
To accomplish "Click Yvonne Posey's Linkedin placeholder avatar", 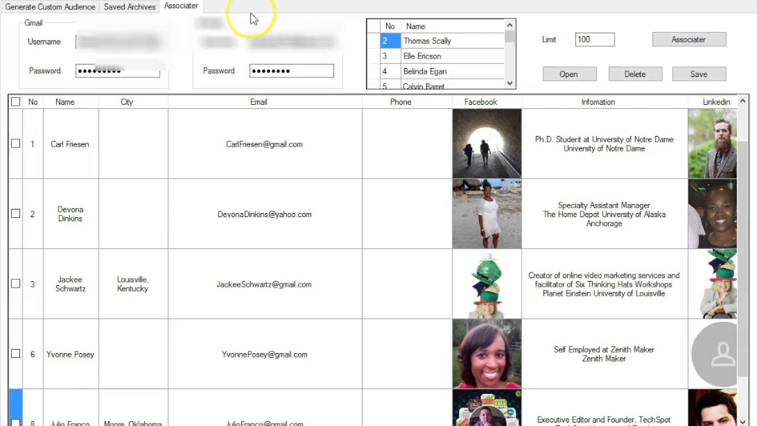I will point(713,354).
